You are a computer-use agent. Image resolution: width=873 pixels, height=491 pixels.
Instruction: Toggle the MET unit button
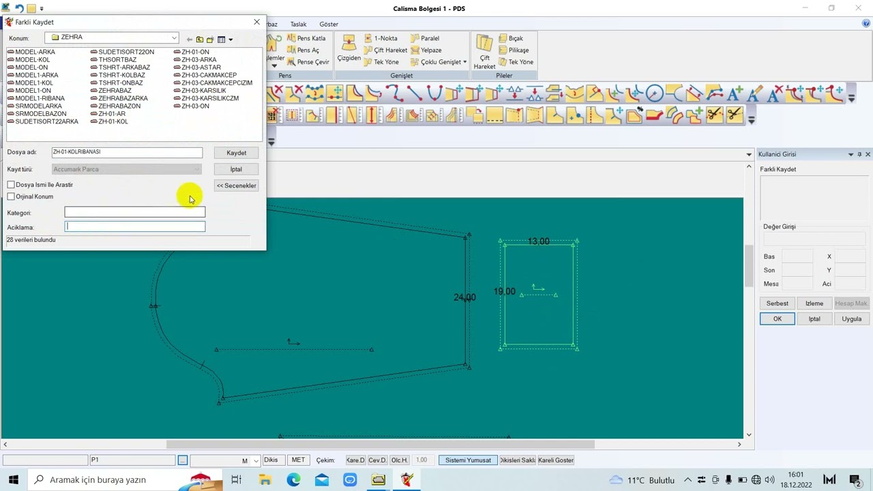click(298, 460)
